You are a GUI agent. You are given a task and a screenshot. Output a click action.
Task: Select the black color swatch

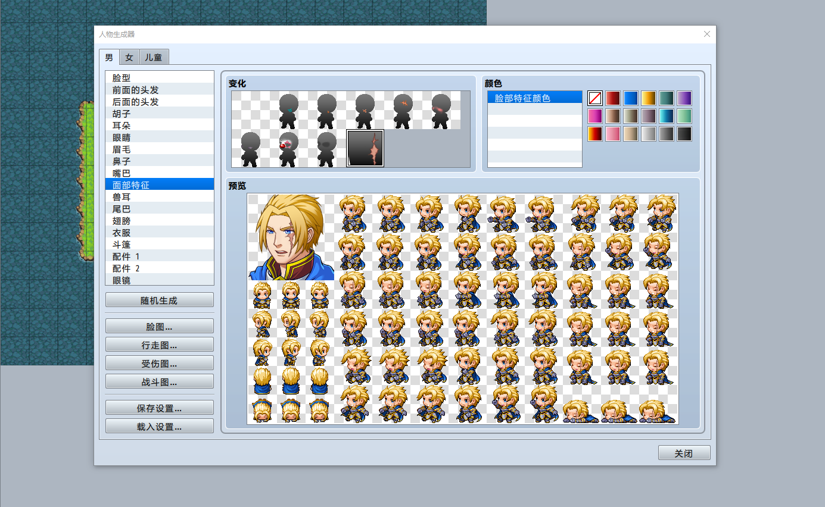pos(684,134)
